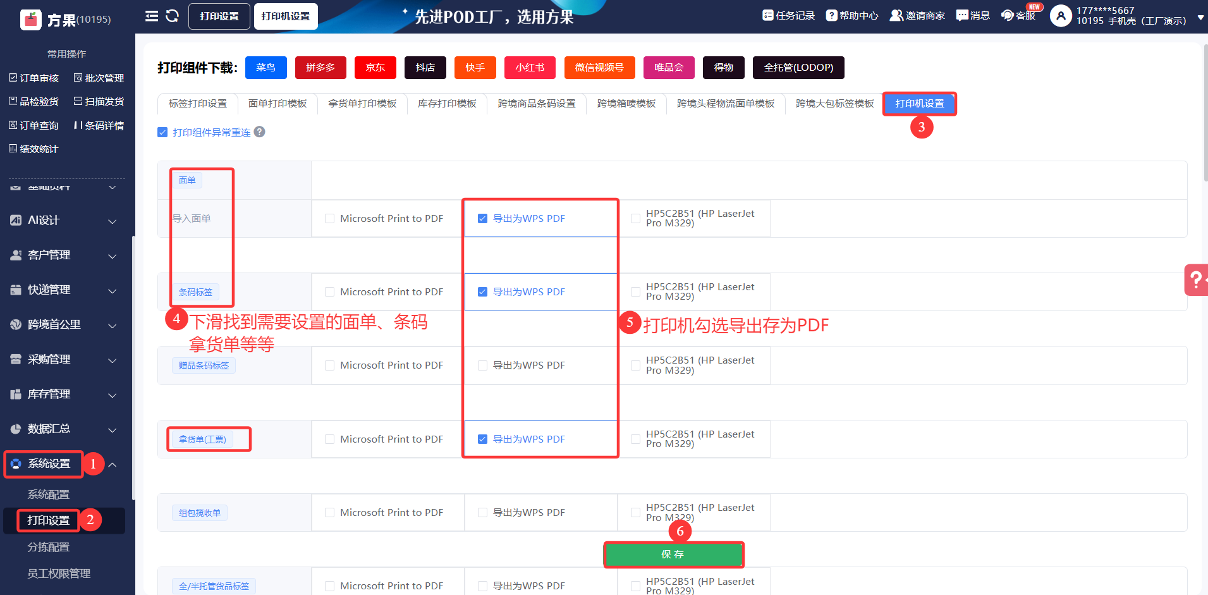Download the 京东 print component
Viewport: 1208px width, 595px height.
coord(375,68)
